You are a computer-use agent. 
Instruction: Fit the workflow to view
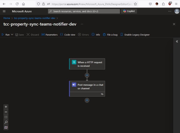tap(6, 117)
